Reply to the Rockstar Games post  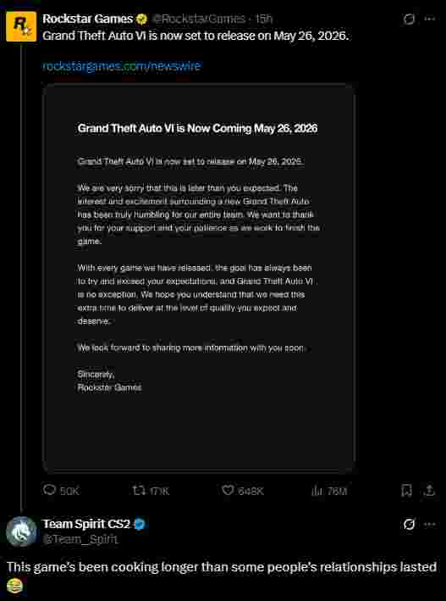(x=60, y=490)
